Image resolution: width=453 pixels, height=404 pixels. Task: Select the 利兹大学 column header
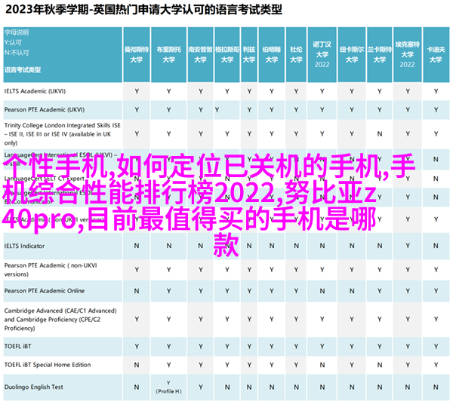coord(249,55)
